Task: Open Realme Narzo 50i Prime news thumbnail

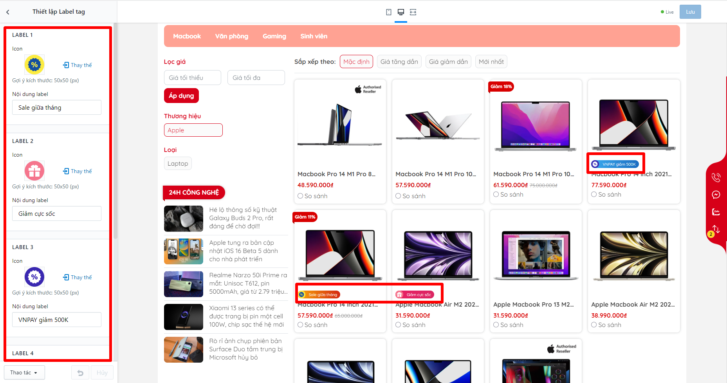Action: [x=184, y=284]
